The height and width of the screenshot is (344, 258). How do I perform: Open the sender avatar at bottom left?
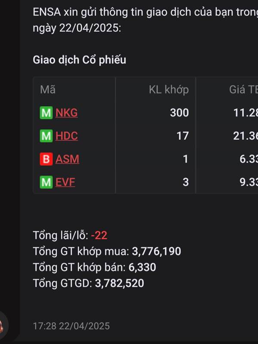click(x=3, y=325)
